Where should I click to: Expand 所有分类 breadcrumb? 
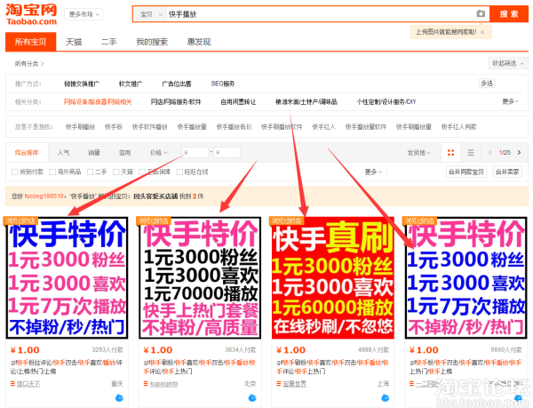coord(29,64)
